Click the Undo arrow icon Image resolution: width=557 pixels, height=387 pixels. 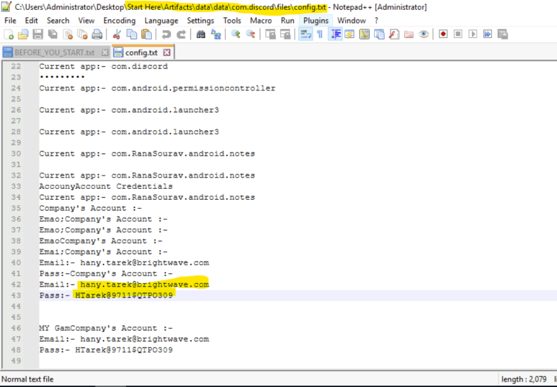click(x=166, y=34)
